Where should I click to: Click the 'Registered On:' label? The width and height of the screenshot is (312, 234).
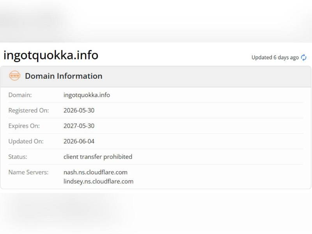tap(28, 110)
